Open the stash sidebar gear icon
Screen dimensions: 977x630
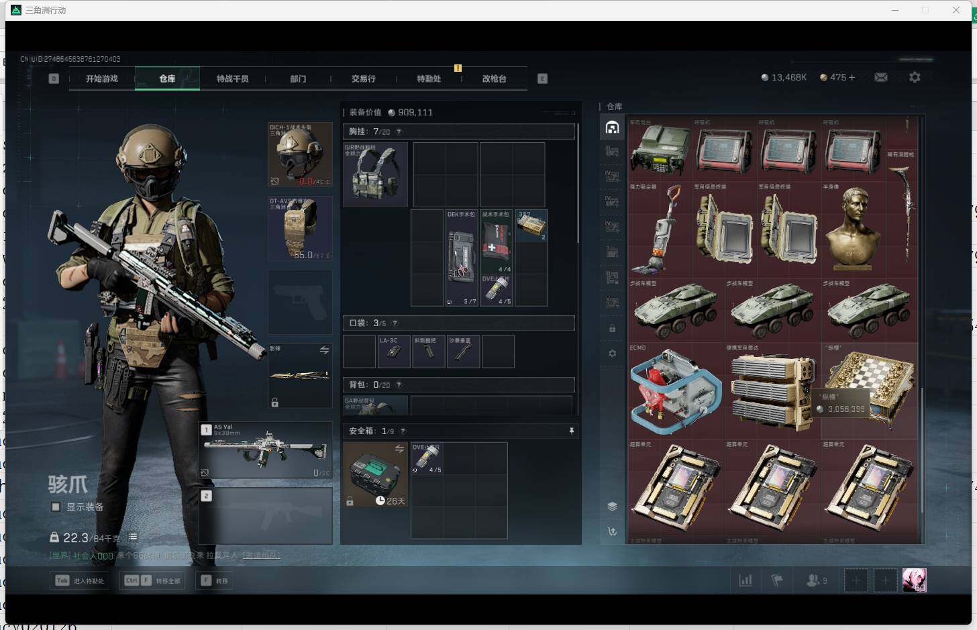(x=612, y=353)
